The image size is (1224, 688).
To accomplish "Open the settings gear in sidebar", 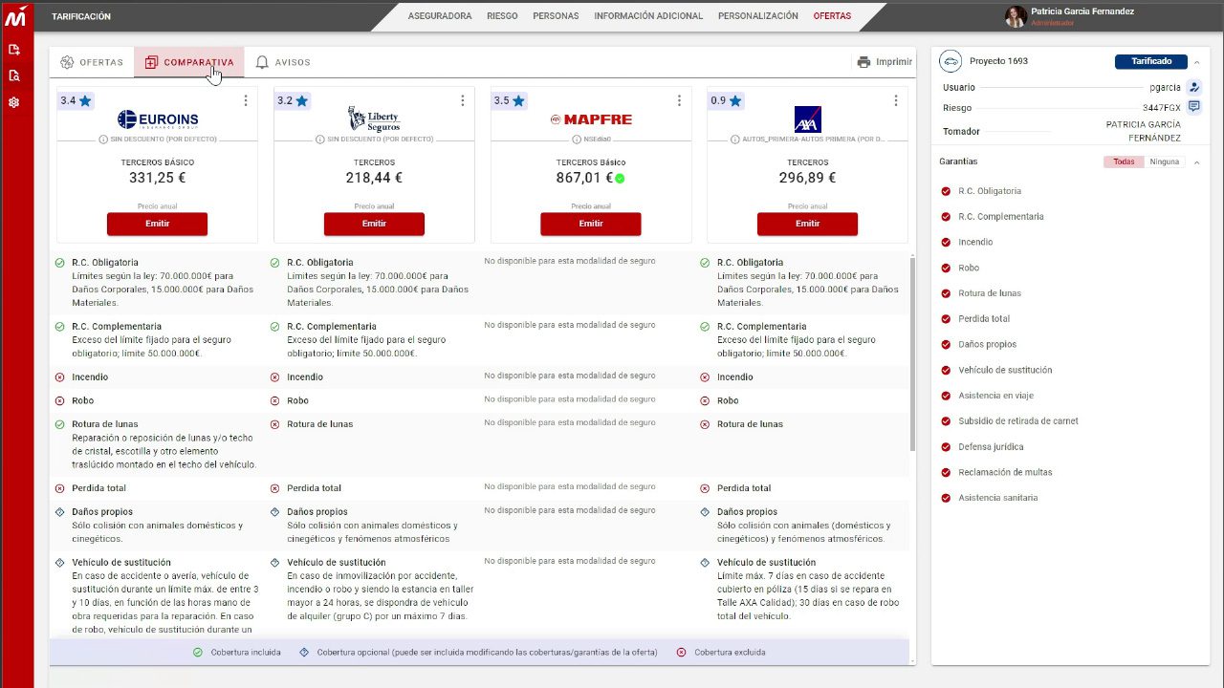I will point(14,102).
